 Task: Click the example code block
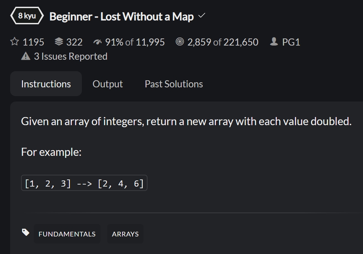pos(84,183)
